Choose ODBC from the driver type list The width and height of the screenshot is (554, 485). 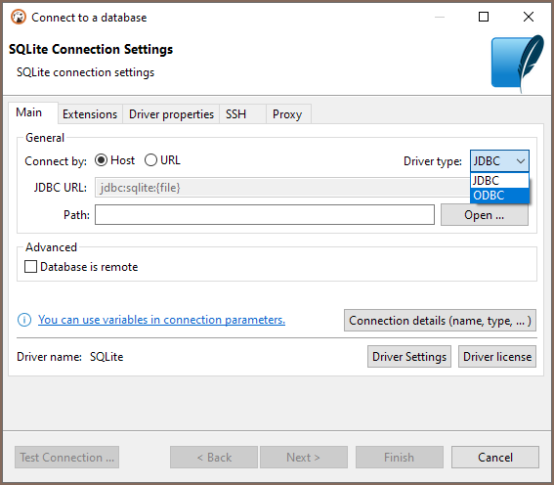[499, 196]
